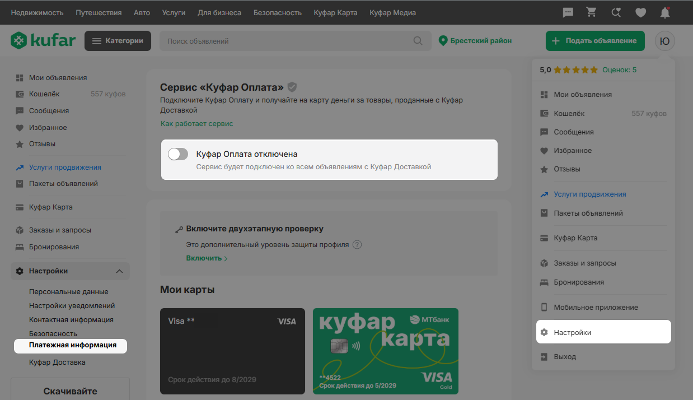Collapse the Настройки section chevron in sidebar
Screen dimensions: 693x400
pyautogui.click(x=119, y=271)
